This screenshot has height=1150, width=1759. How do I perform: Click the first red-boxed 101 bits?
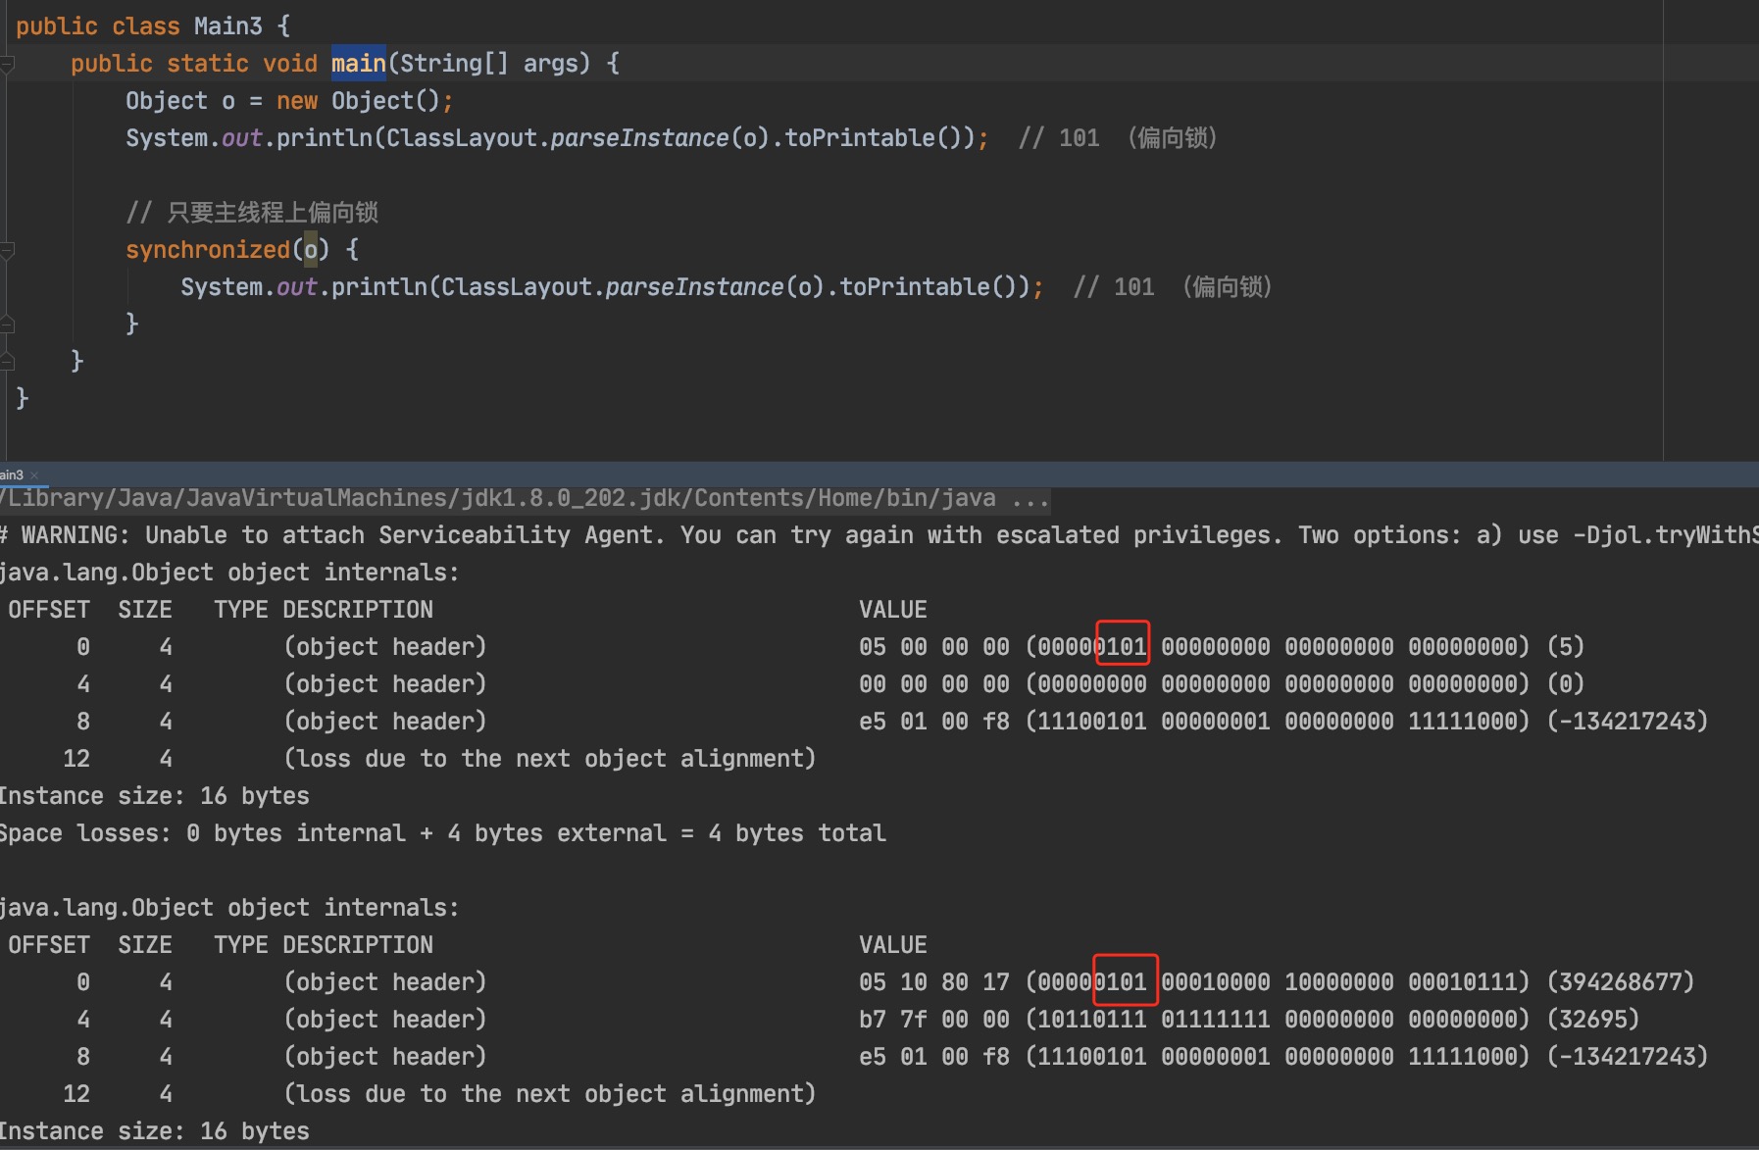point(1123,647)
